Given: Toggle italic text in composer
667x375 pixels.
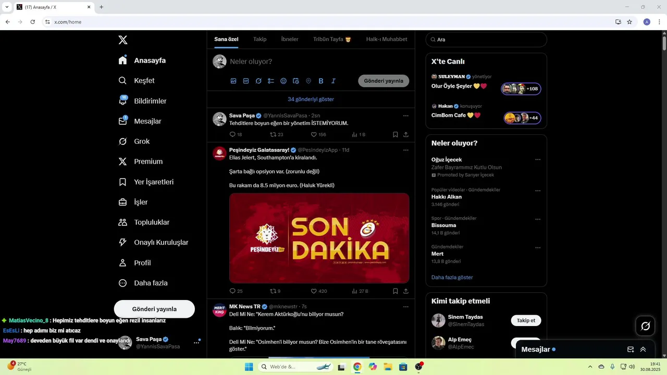Looking at the screenshot, I should (333, 81).
